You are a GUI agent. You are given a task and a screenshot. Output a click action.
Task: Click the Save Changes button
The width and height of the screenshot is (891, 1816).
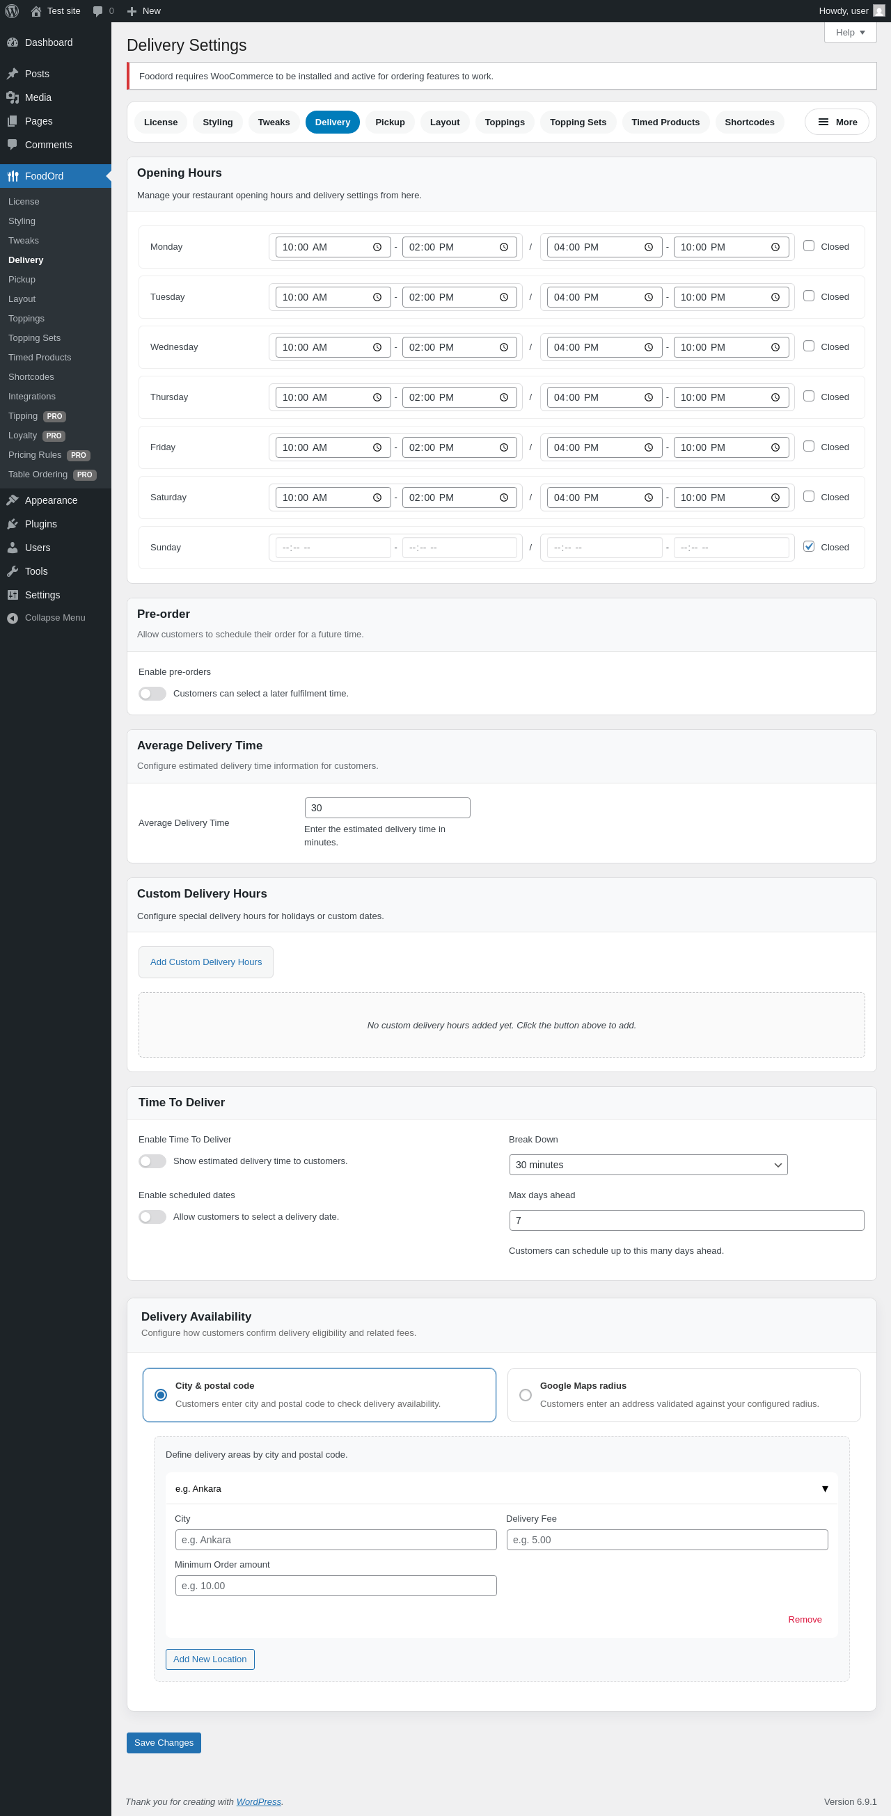click(164, 1743)
